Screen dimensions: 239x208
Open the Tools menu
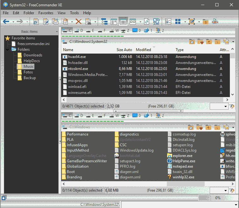tap(74, 13)
